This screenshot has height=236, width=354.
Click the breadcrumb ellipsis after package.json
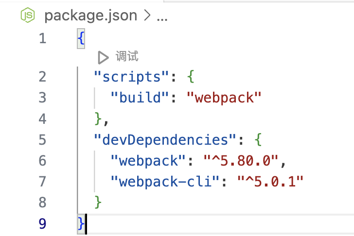162,16
